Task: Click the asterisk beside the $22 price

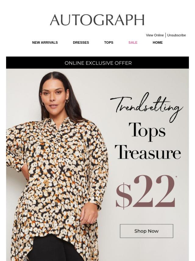Action: [x=176, y=177]
